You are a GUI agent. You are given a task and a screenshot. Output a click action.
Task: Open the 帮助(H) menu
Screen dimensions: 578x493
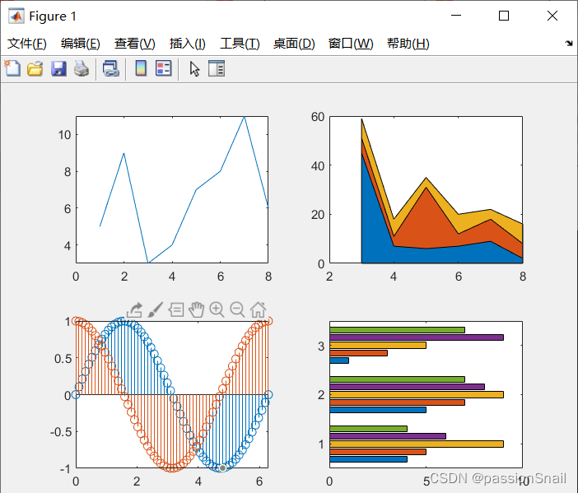tap(408, 44)
